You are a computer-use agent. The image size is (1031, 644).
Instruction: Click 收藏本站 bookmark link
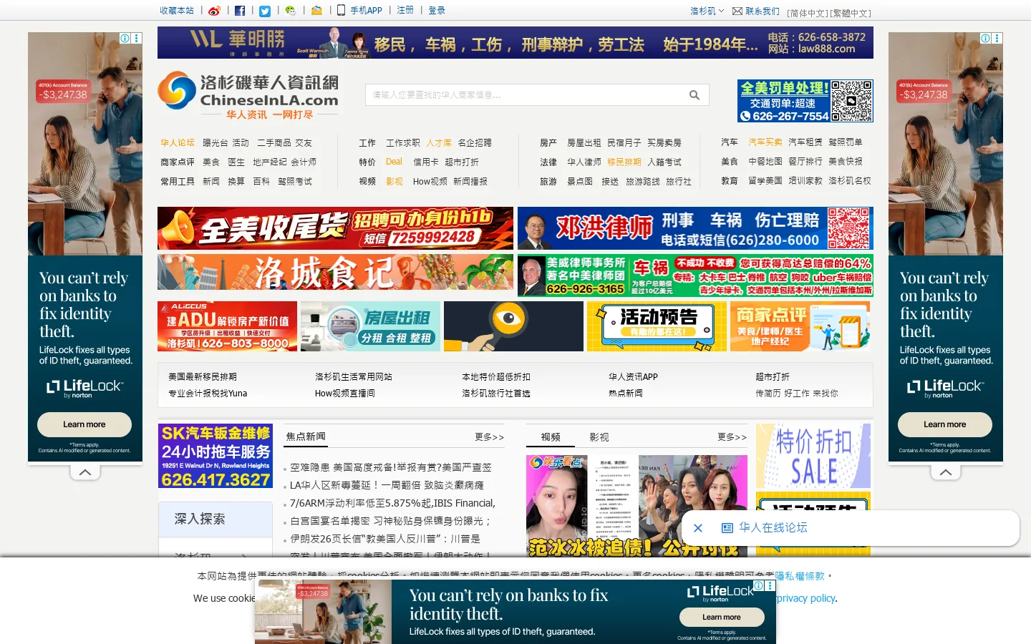(x=177, y=11)
